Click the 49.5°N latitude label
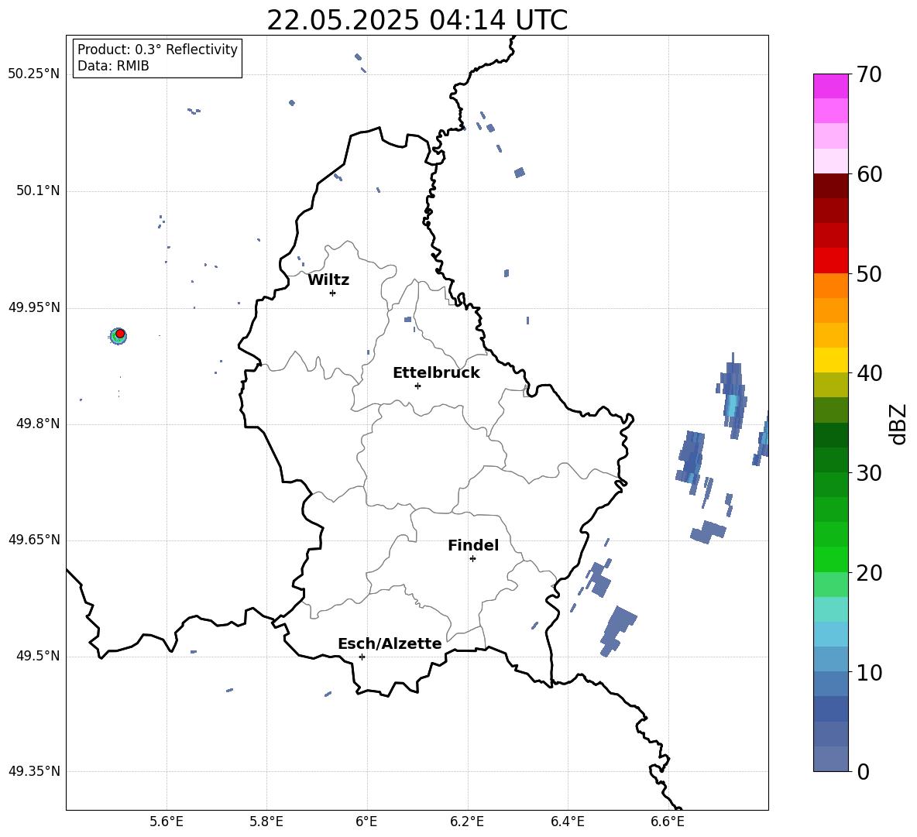This screenshot has width=917, height=837. 38,657
